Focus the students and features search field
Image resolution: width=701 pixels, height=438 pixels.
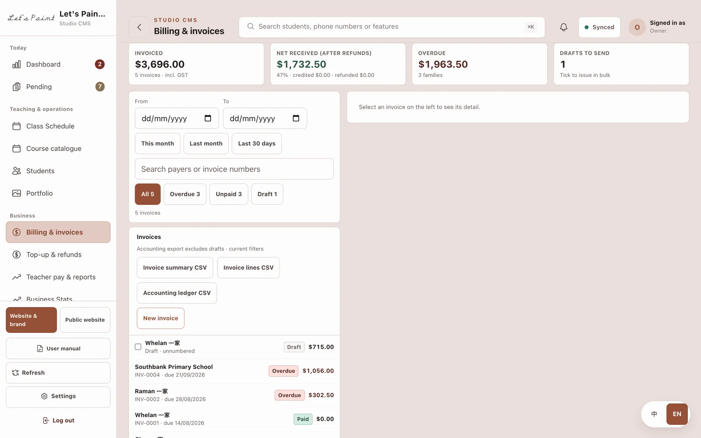(392, 27)
